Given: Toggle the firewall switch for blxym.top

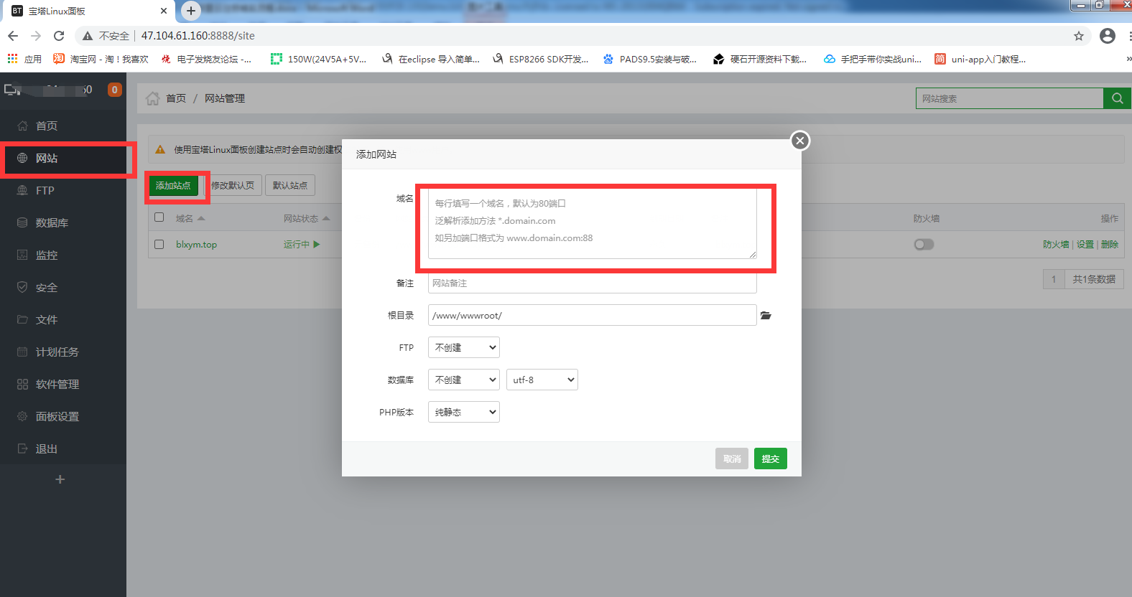Looking at the screenshot, I should (924, 245).
